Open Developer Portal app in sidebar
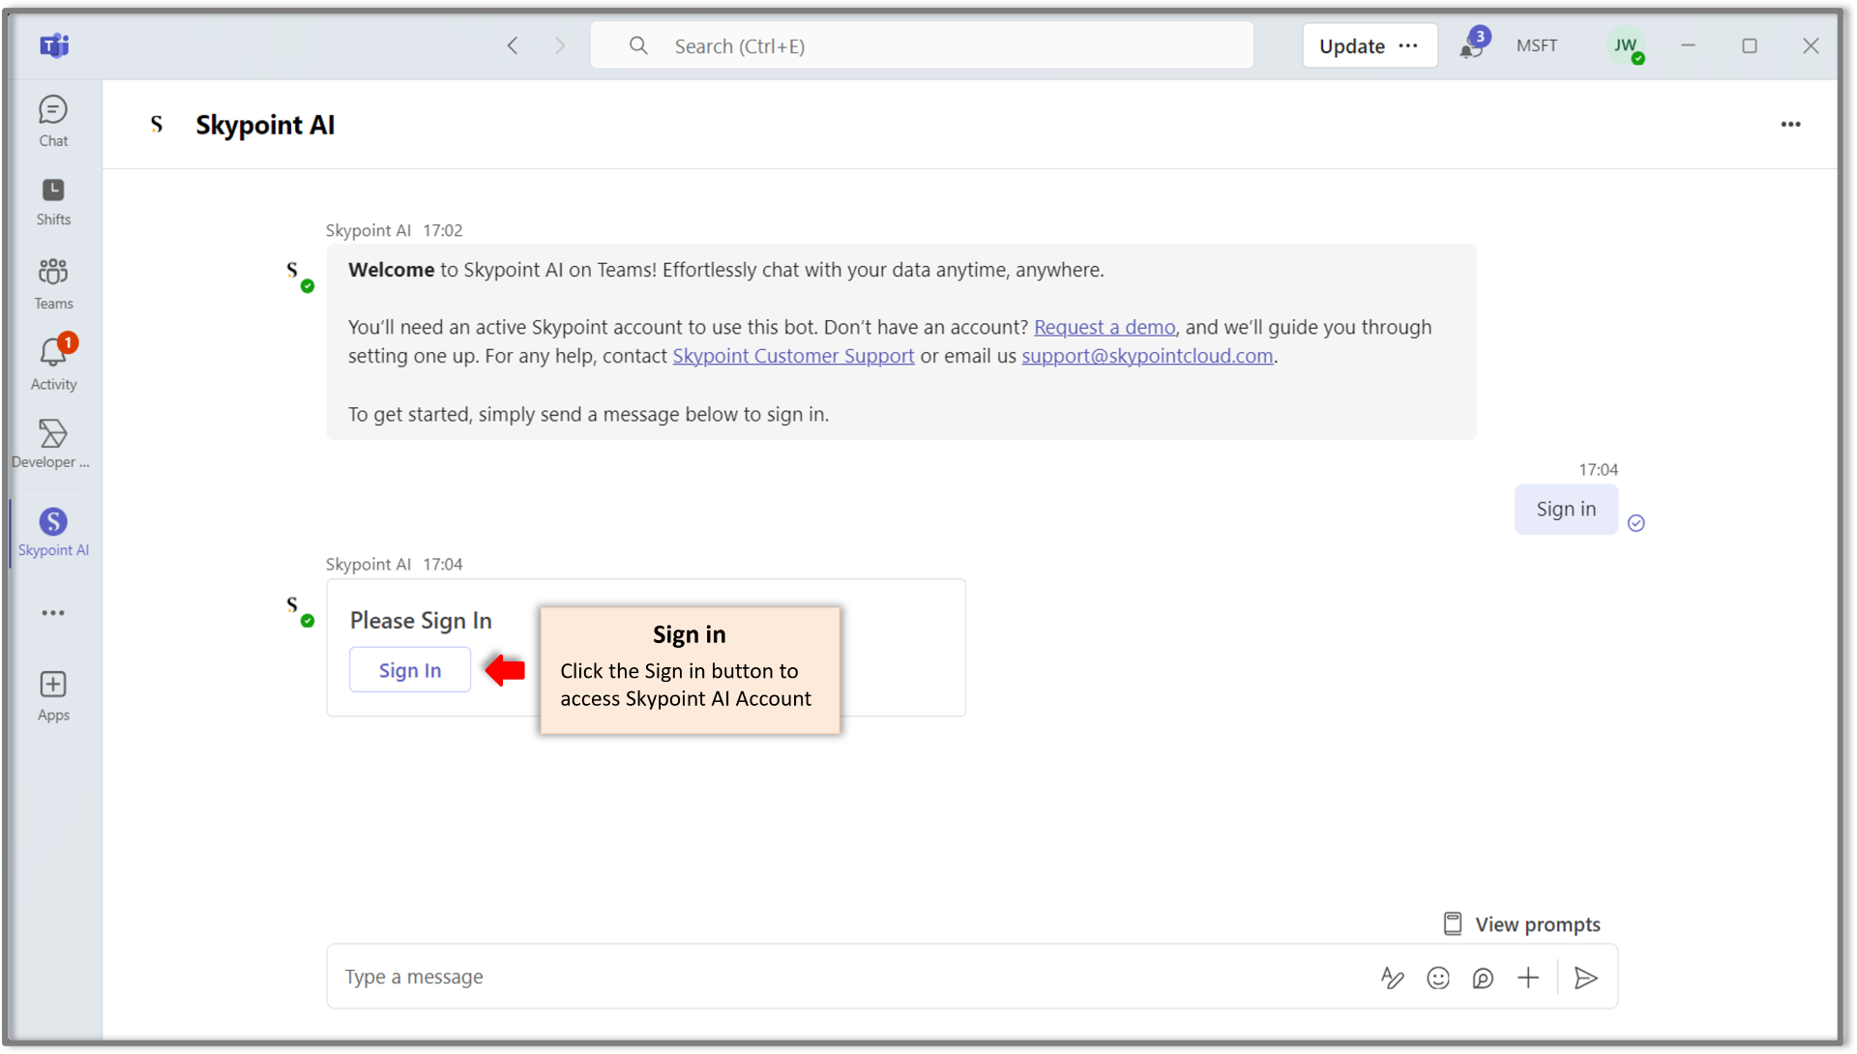Screen dimensions: 1857x1054 tap(53, 443)
